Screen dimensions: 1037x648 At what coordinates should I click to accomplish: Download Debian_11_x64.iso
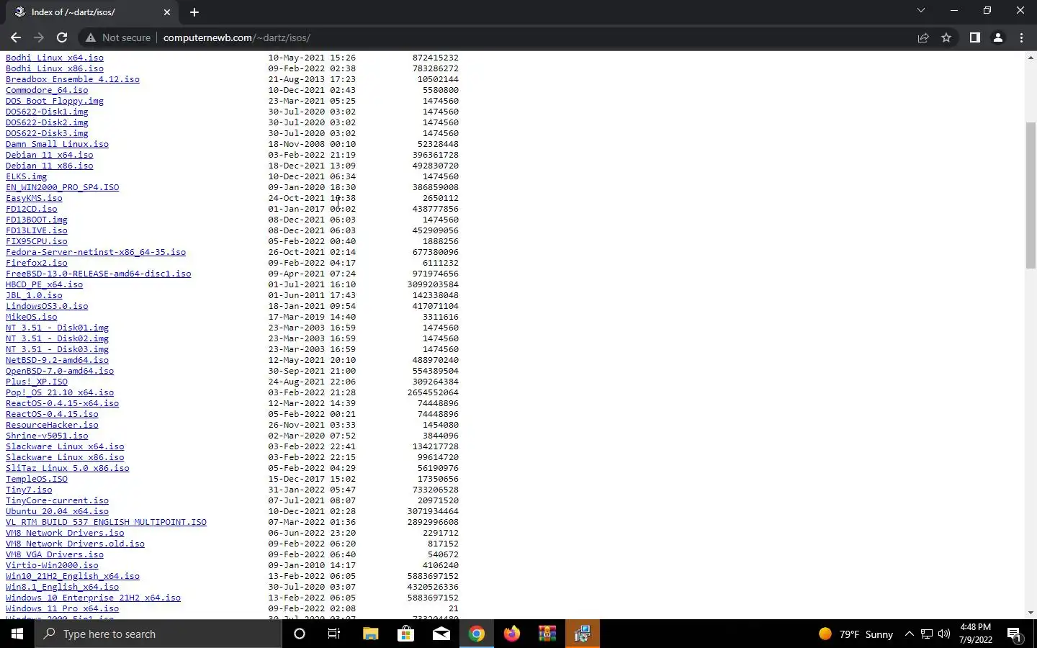click(50, 155)
